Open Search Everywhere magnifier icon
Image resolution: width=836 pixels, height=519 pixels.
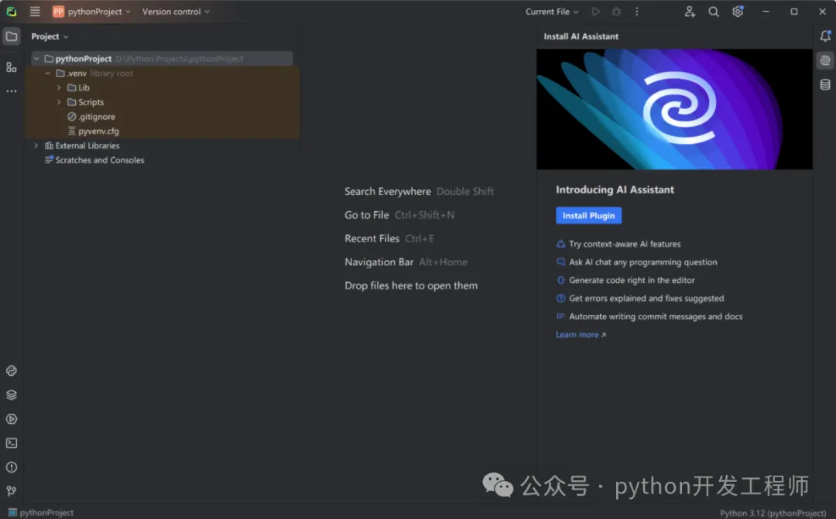coord(714,11)
